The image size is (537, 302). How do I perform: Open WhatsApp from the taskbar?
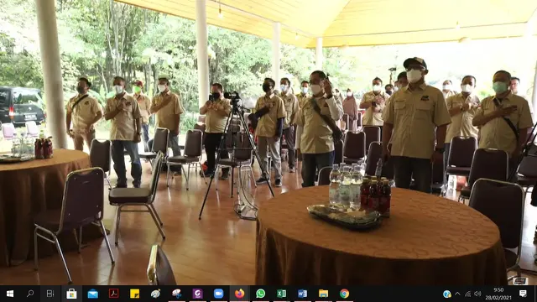261,294
